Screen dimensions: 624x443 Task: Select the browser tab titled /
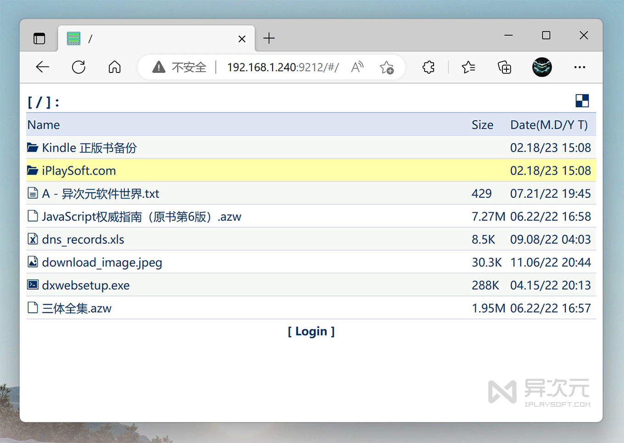(x=138, y=38)
